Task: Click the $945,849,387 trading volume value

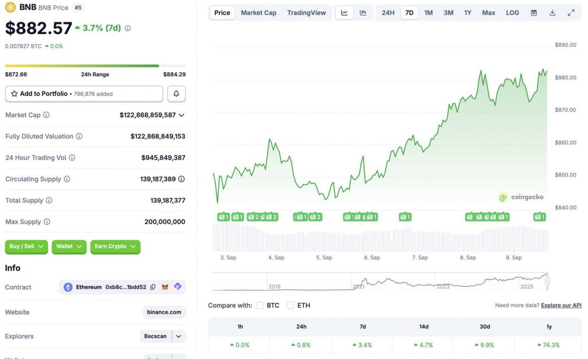Action: point(163,158)
